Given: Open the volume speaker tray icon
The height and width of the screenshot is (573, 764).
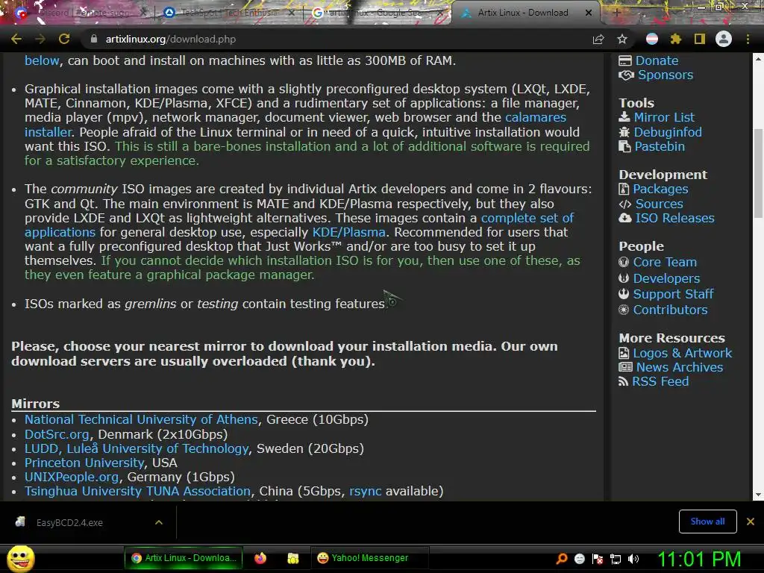Looking at the screenshot, I should [633, 558].
